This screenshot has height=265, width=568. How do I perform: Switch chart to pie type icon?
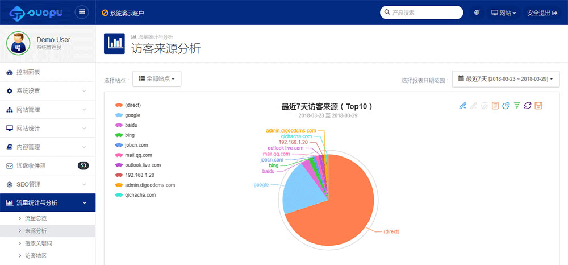[x=506, y=106]
